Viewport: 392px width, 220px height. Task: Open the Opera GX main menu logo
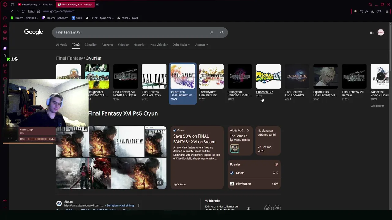[x=5, y=5]
